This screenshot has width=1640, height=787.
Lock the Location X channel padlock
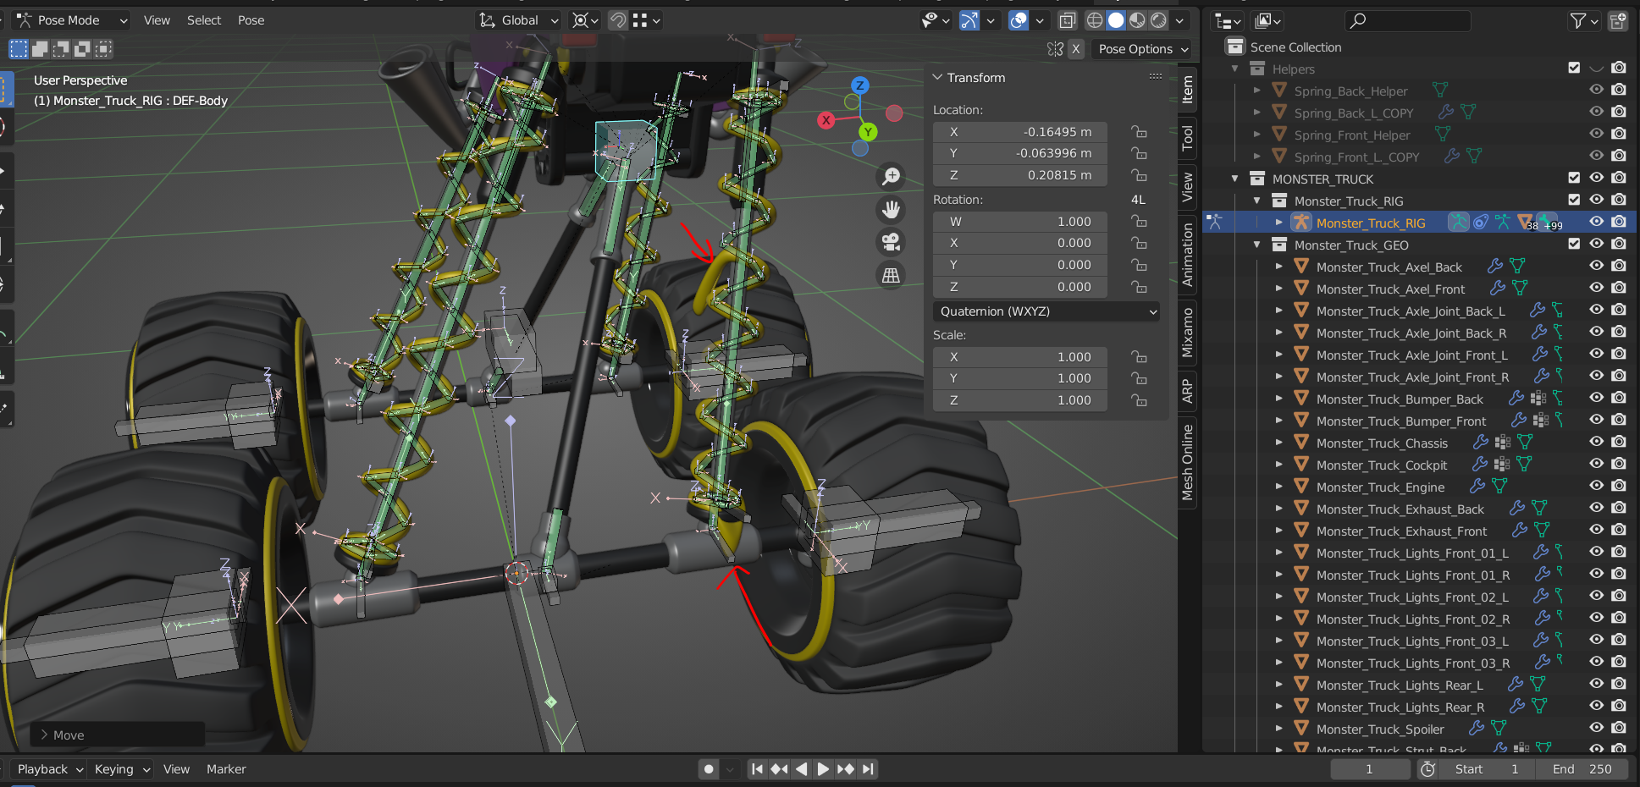(1140, 132)
